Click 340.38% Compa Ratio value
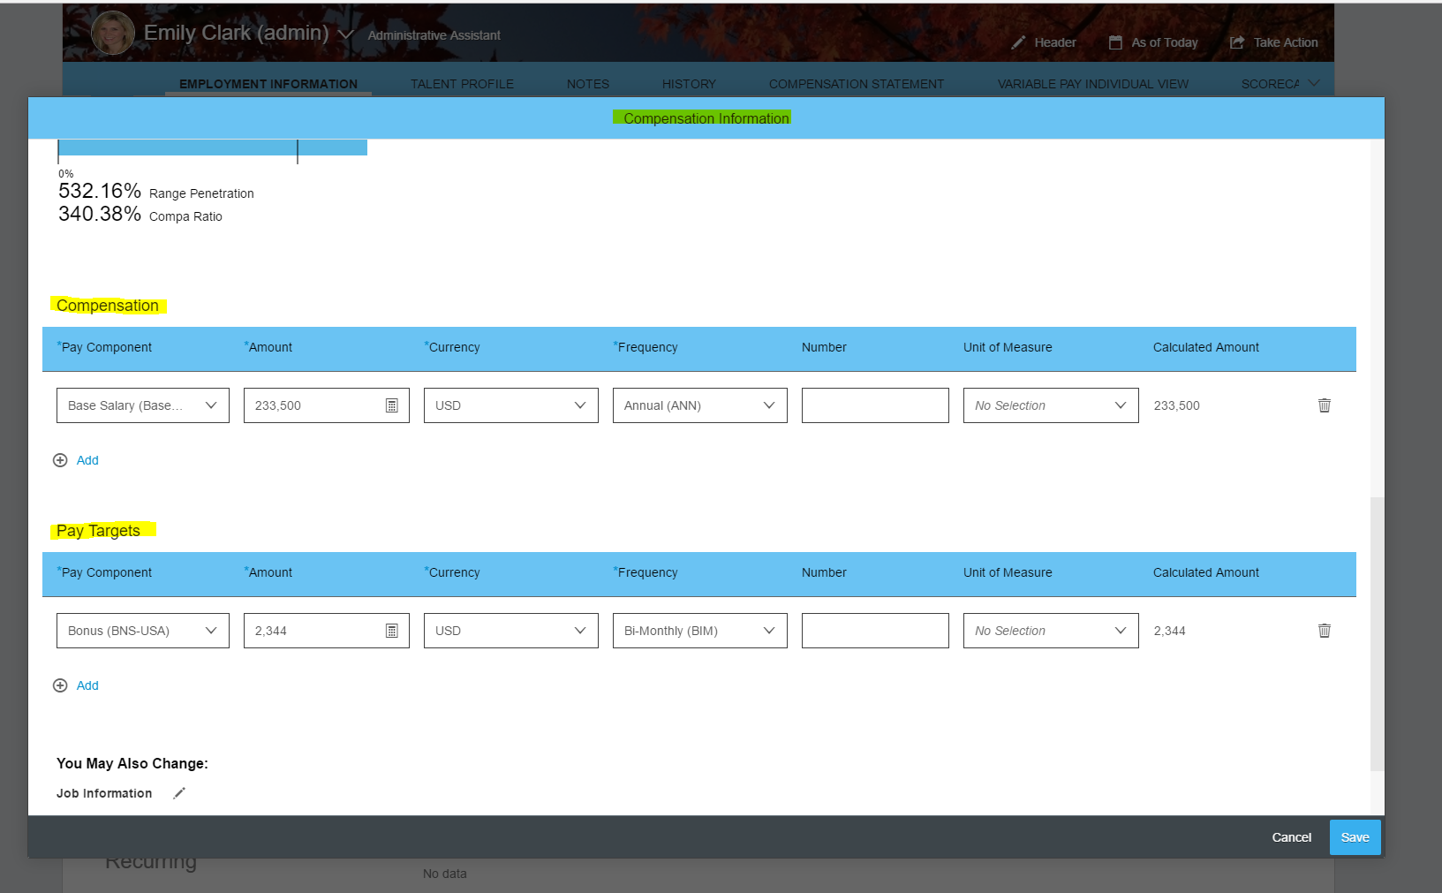The width and height of the screenshot is (1442, 893). click(x=100, y=214)
